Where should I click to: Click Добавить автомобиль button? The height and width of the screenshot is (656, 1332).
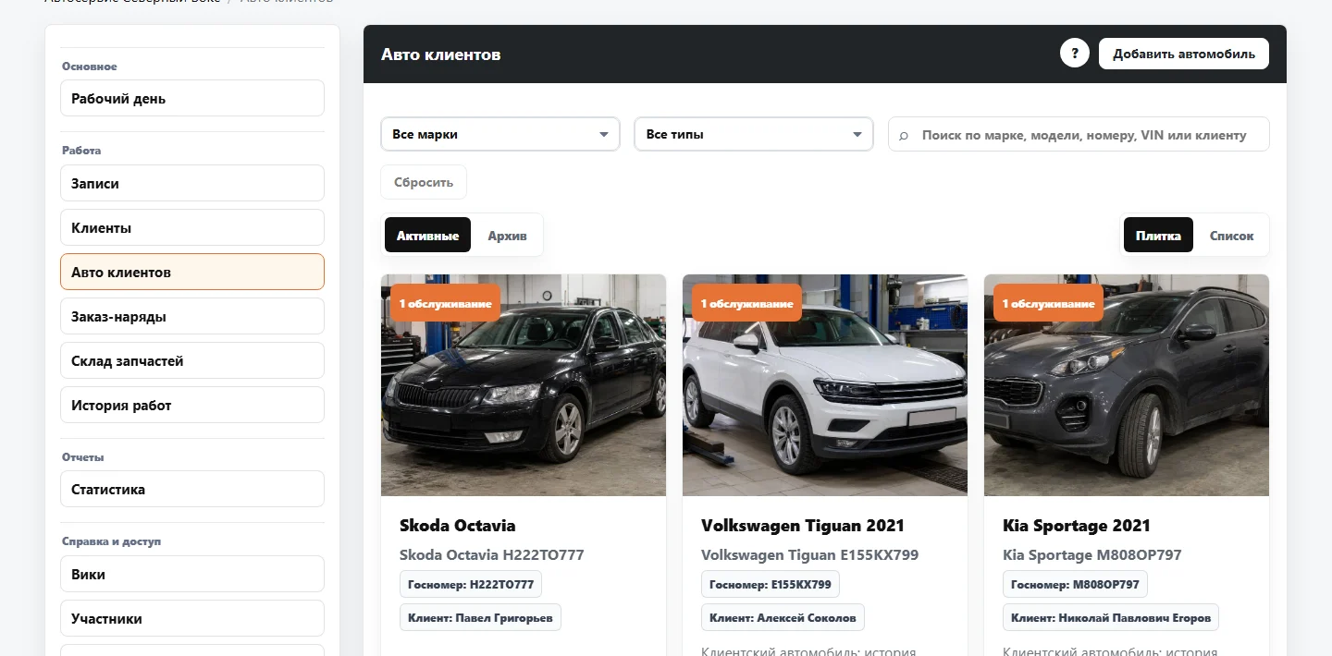(1183, 54)
